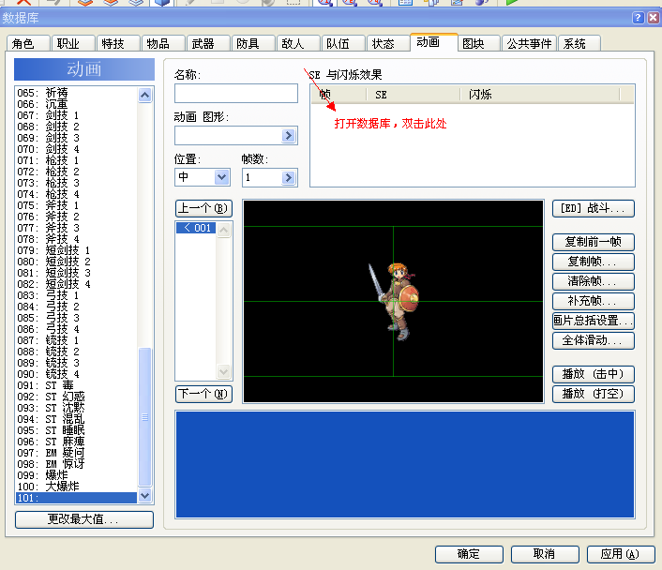This screenshot has height=570, width=662.
Task: Switch to the 特技 tab
Action: (118, 43)
